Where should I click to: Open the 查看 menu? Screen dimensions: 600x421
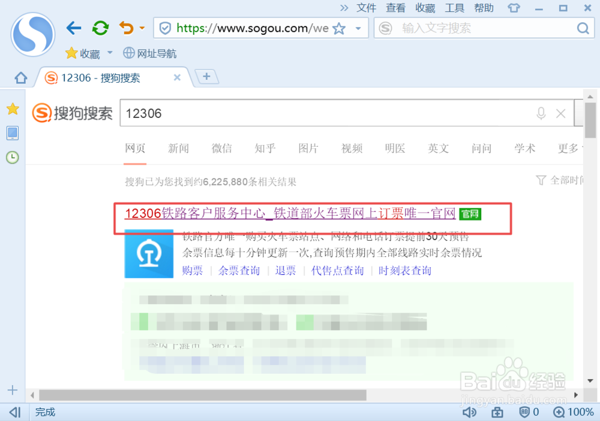395,8
